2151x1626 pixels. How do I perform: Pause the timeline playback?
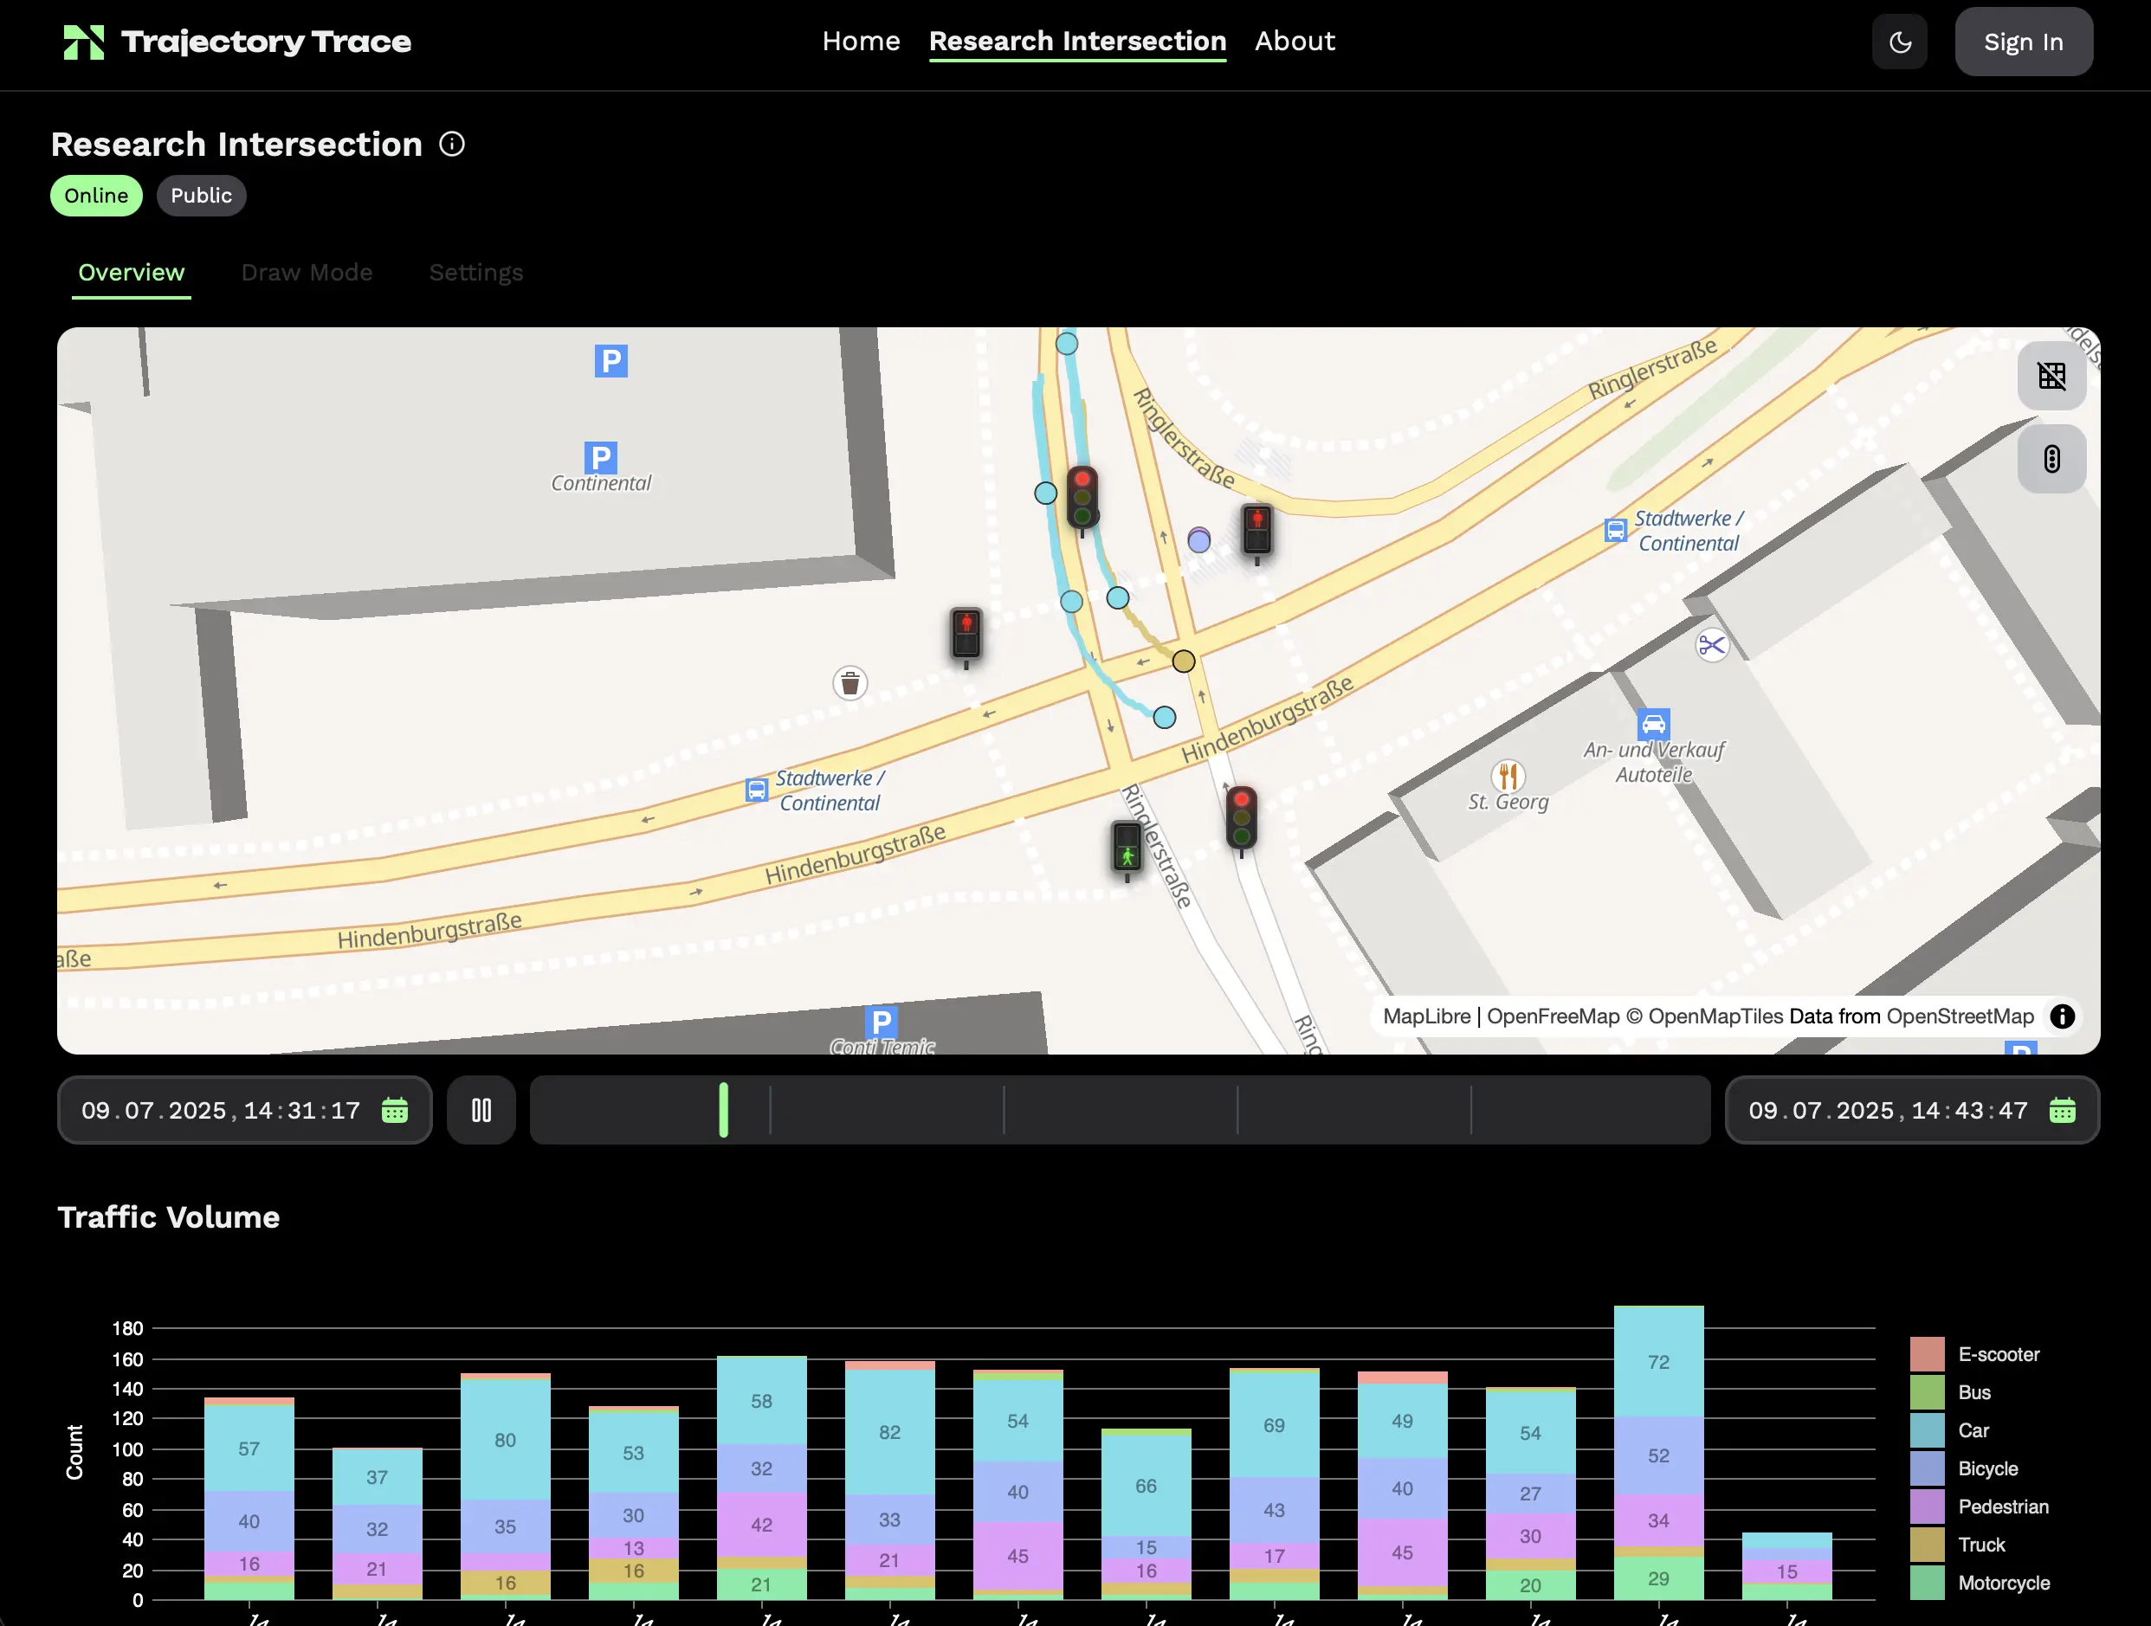[481, 1110]
